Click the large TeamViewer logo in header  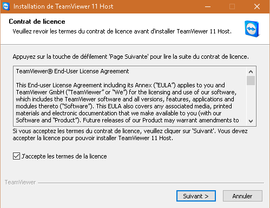click(252, 29)
